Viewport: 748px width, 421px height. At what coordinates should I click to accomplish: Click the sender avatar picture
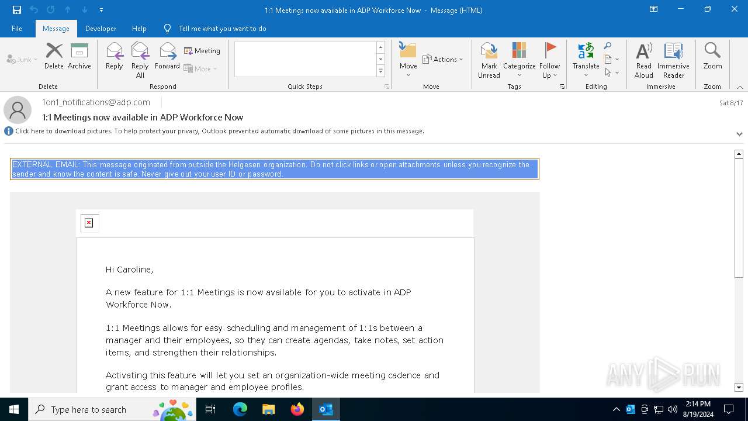point(18,109)
